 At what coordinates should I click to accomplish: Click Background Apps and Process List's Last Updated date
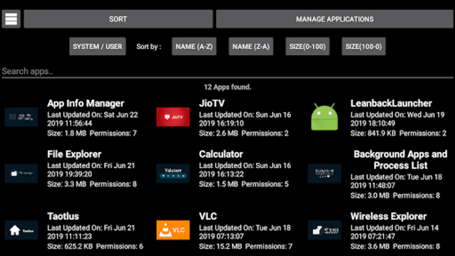pos(396,181)
